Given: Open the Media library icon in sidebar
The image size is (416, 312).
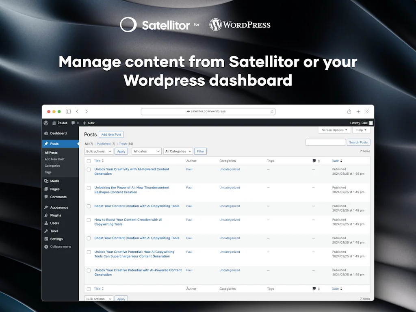Looking at the screenshot, I should tap(47, 181).
